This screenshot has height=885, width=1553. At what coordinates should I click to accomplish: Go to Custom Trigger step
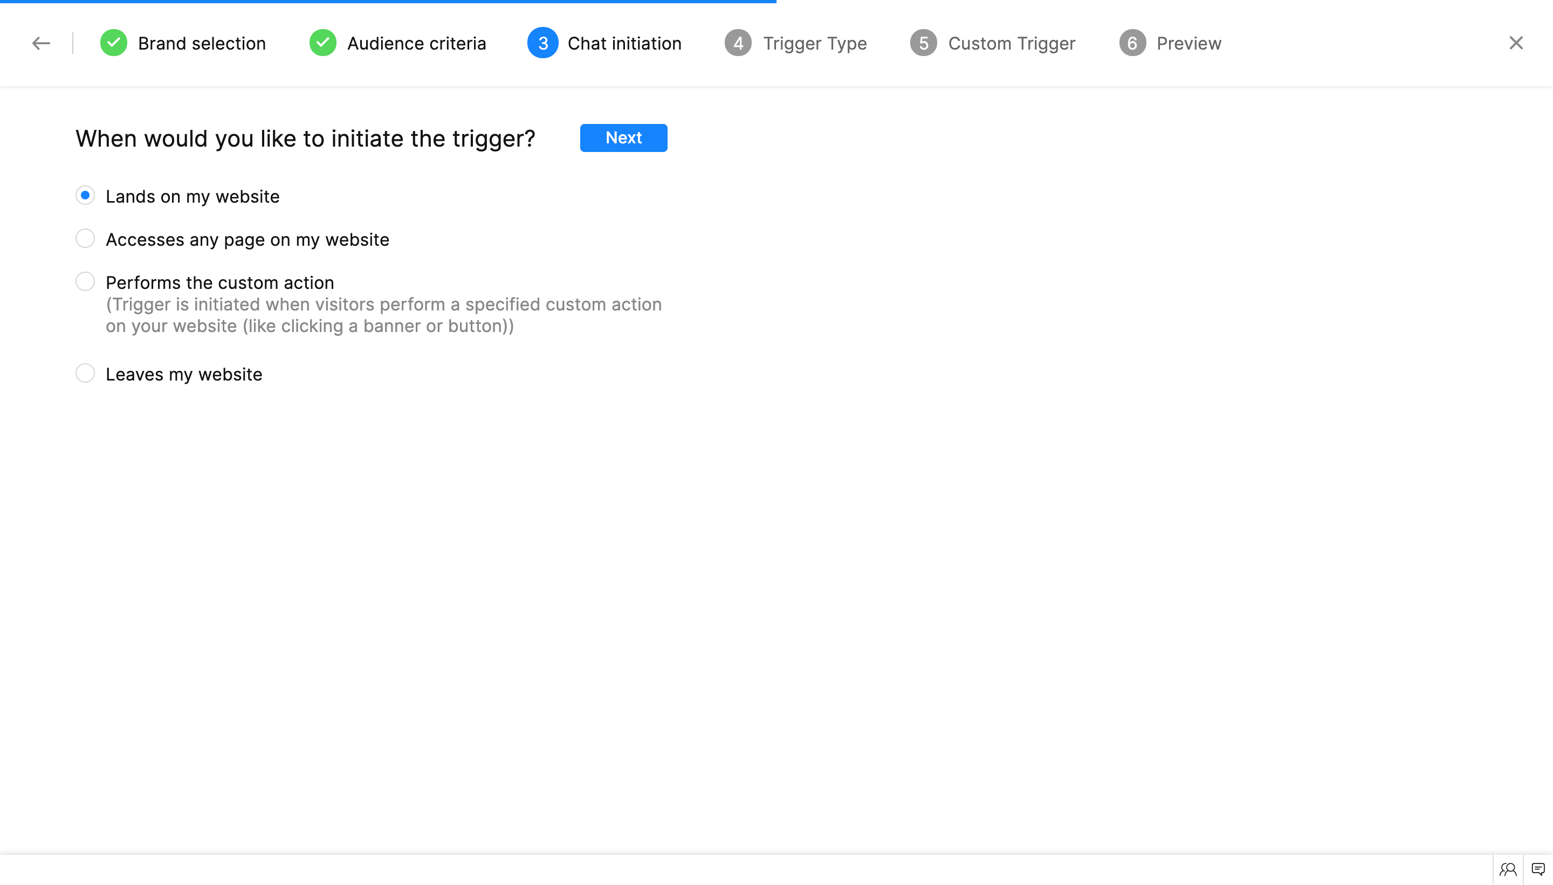tap(1011, 43)
